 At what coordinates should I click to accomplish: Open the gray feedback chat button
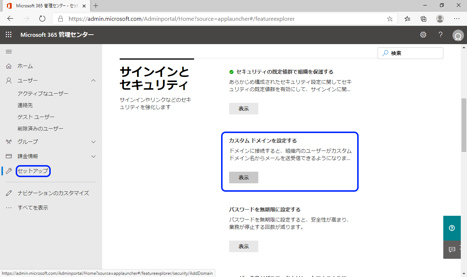452,250
